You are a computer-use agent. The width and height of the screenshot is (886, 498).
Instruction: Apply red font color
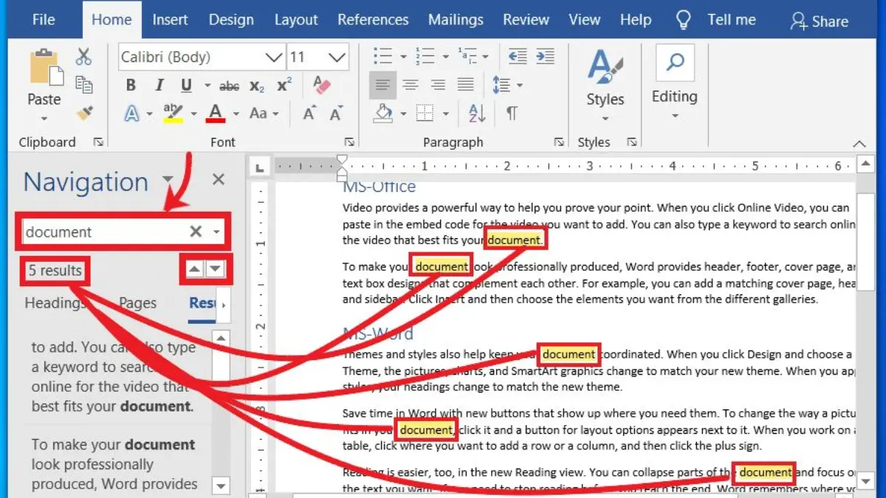pyautogui.click(x=216, y=113)
